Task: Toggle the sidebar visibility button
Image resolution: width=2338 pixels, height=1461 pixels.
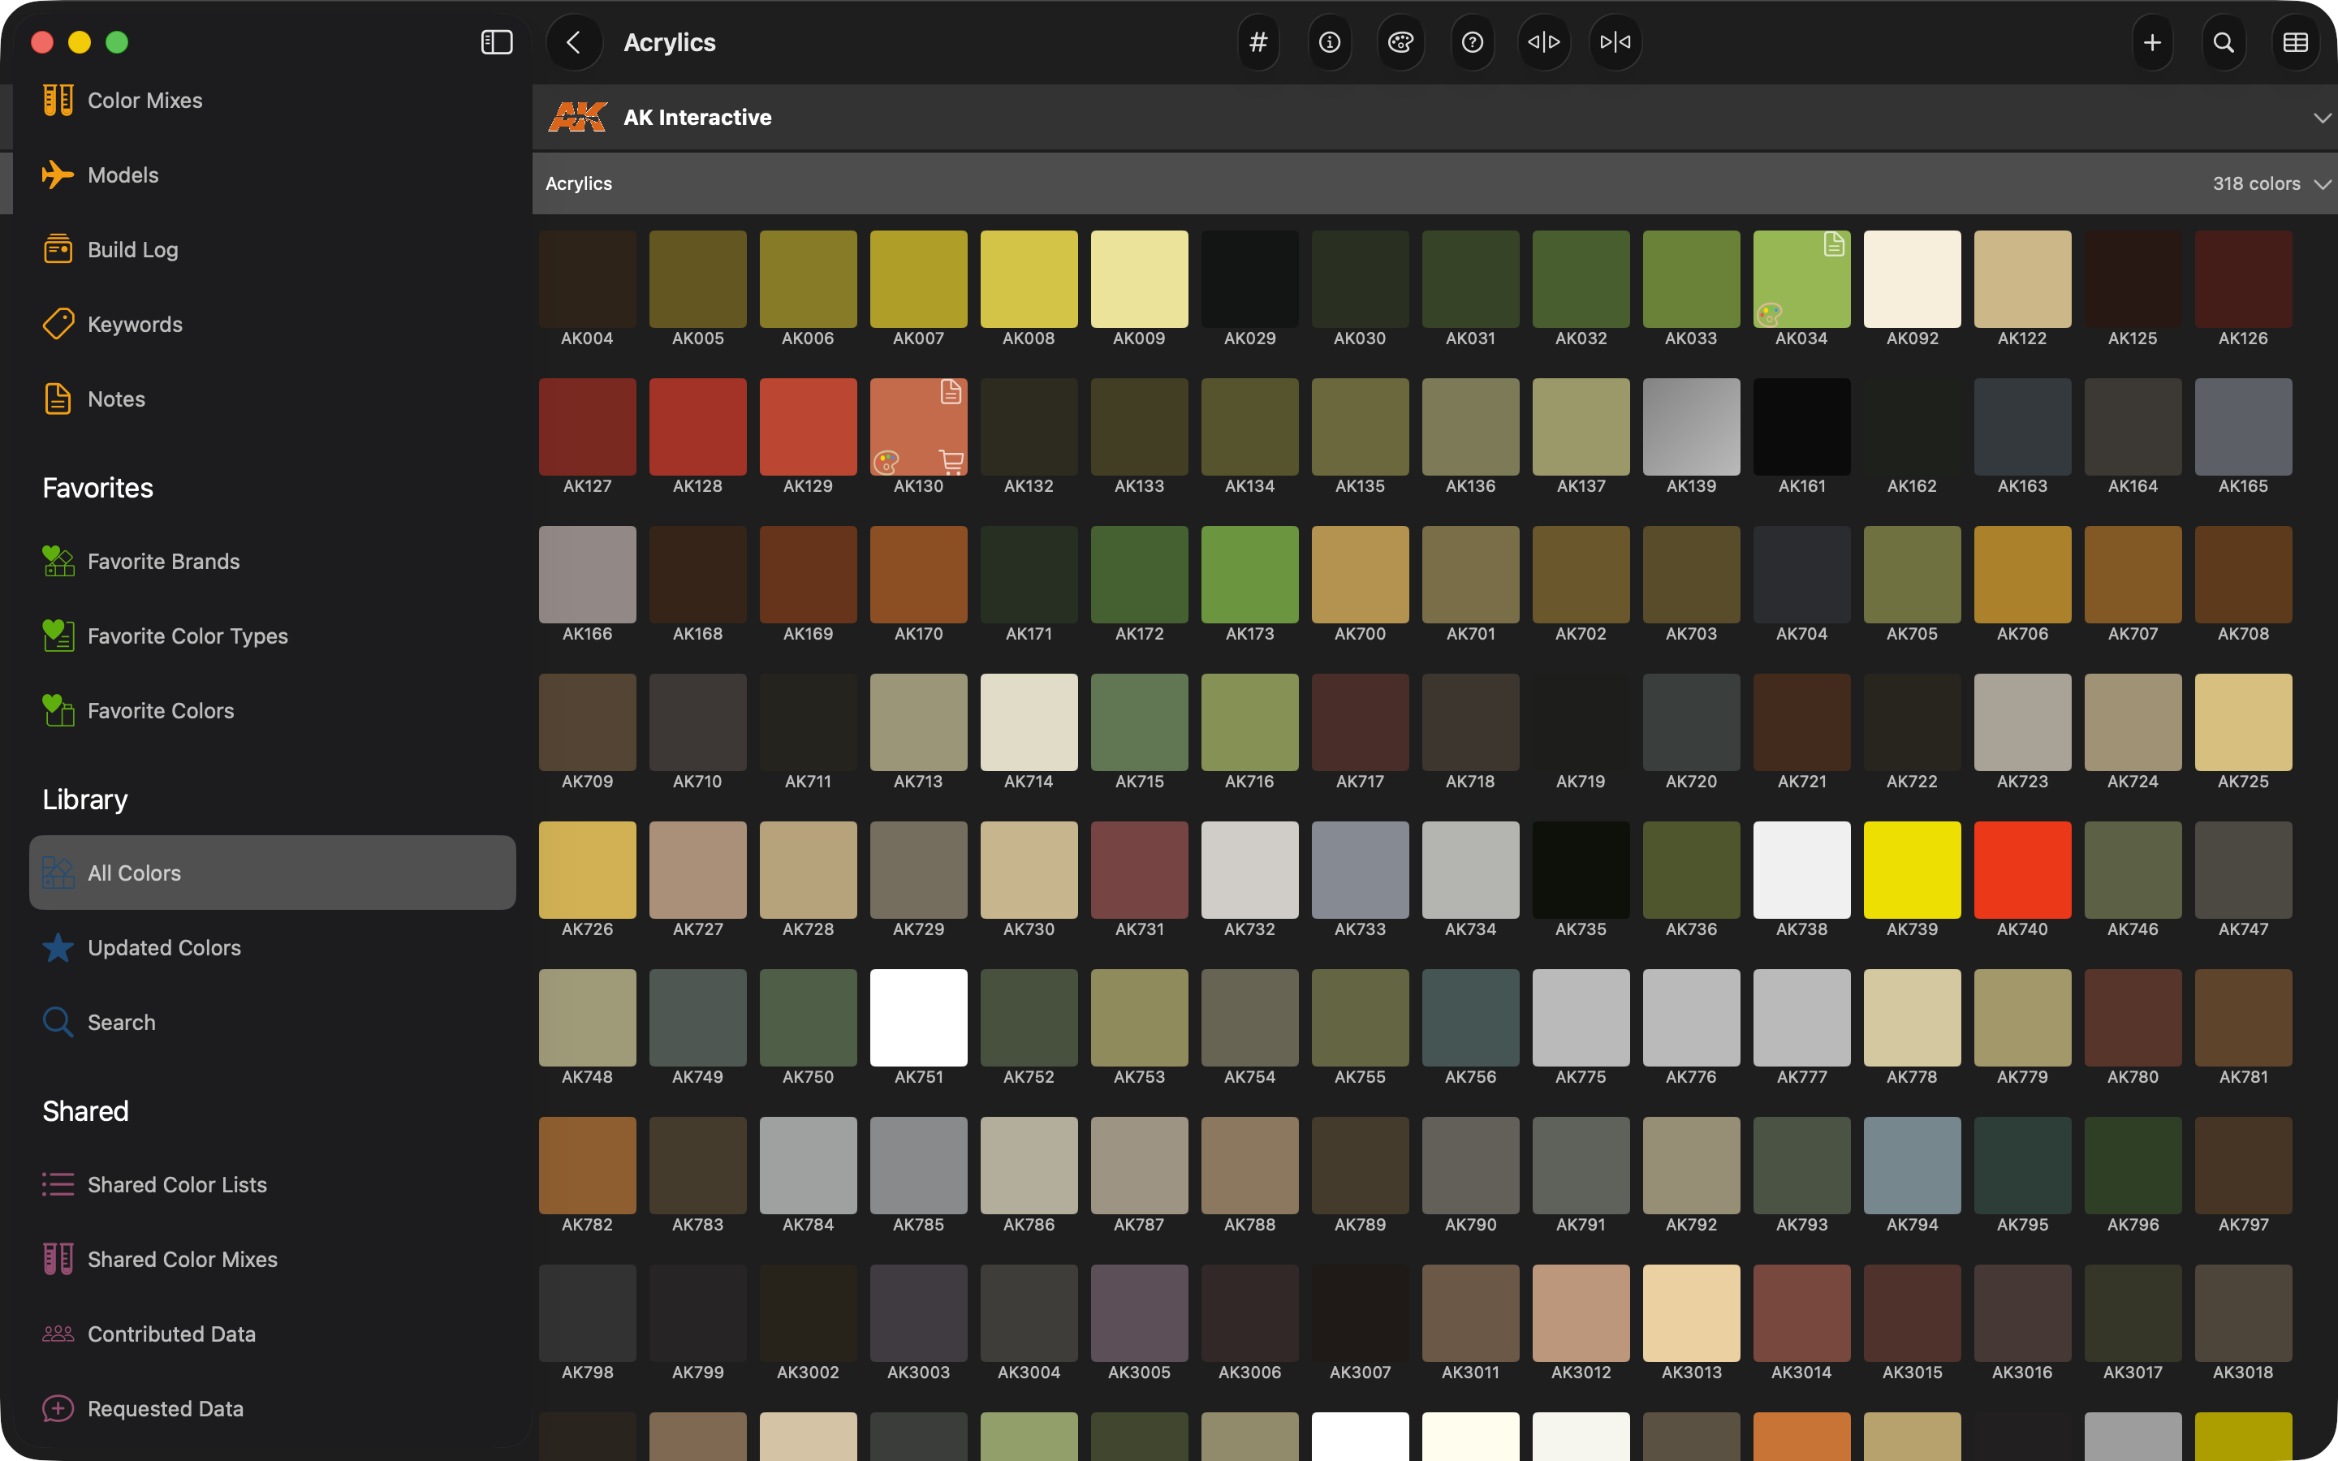Action: [497, 42]
